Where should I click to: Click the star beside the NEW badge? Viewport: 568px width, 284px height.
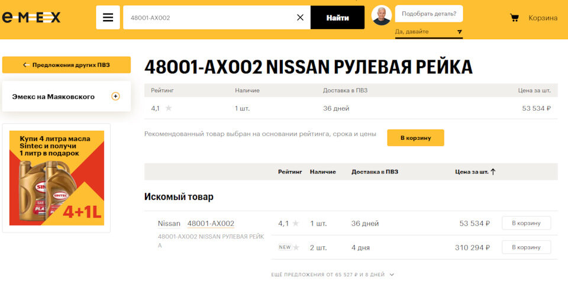(296, 248)
